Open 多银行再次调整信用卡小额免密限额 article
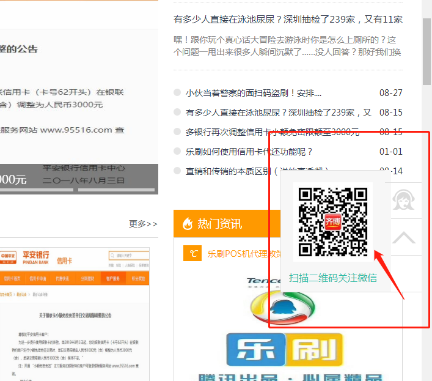Image resolution: width=432 pixels, height=381 pixels. tap(272, 132)
